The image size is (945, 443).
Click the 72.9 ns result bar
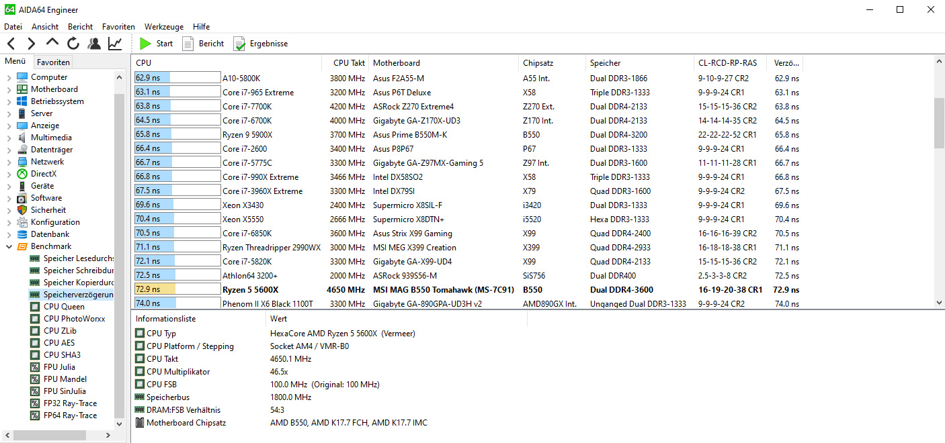[x=177, y=290]
